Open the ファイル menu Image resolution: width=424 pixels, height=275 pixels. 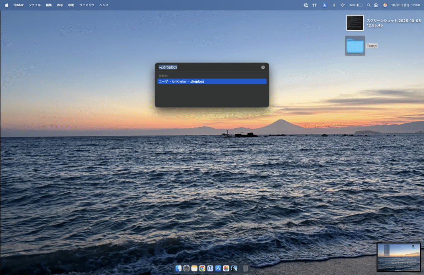(34, 5)
